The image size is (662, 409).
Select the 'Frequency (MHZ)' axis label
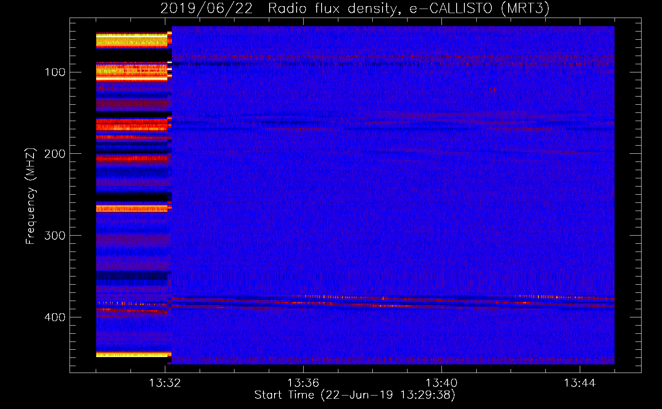pyautogui.click(x=31, y=196)
